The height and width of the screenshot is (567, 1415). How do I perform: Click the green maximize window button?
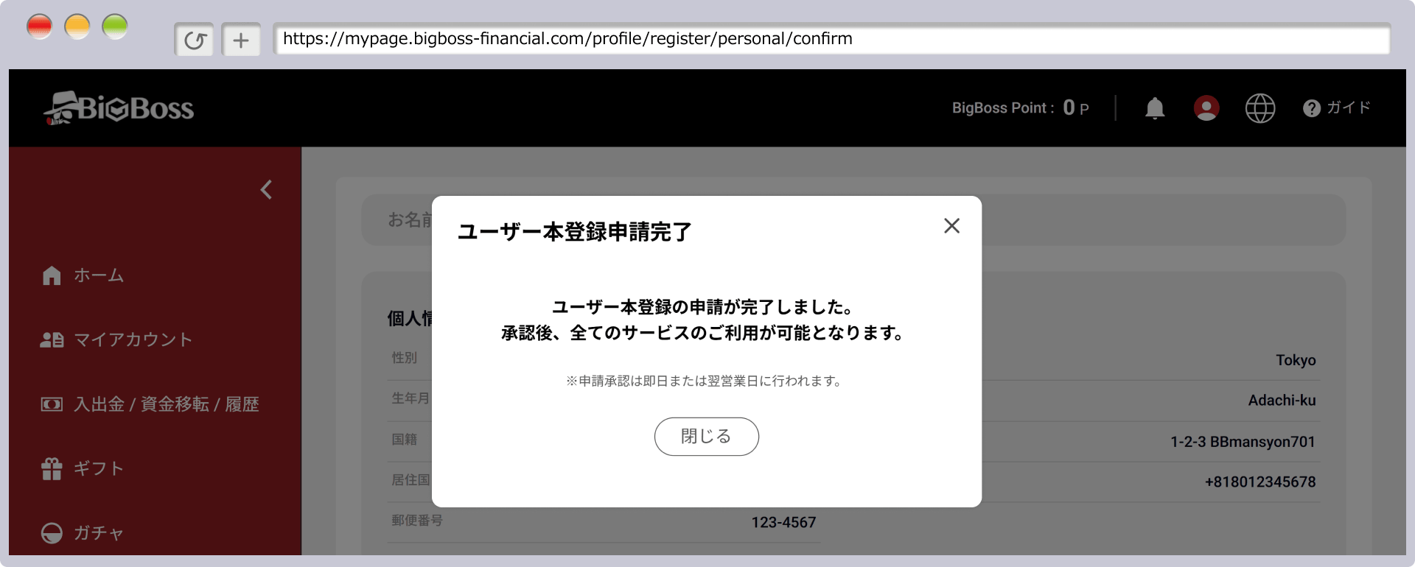(114, 27)
